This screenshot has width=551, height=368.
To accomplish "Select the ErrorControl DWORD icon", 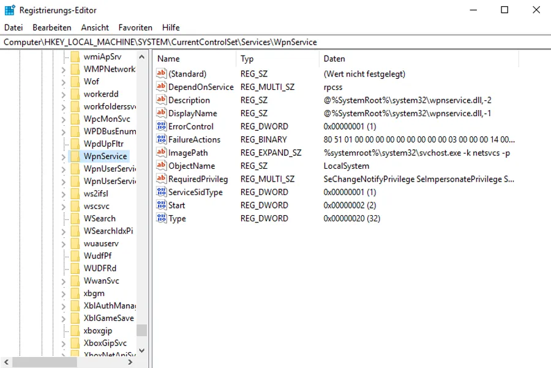I will [x=161, y=126].
